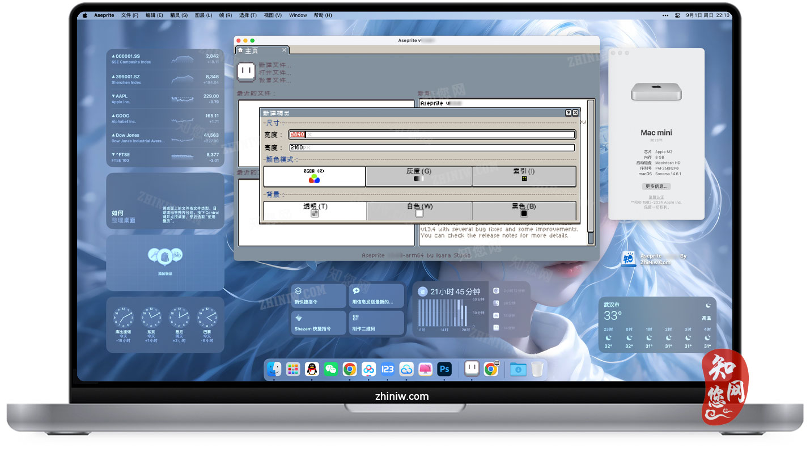
Task: Click the Mac mini image in About This Mac
Action: [656, 92]
